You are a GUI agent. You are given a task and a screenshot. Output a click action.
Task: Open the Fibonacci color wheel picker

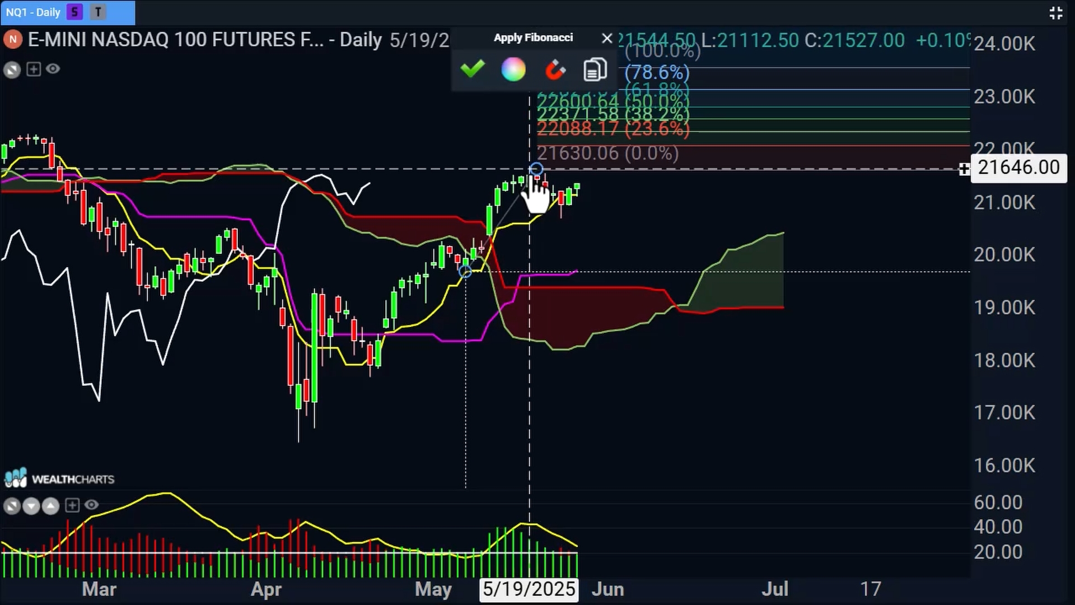[513, 69]
